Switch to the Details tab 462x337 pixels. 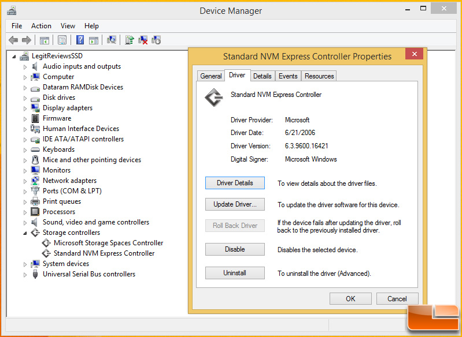point(263,76)
